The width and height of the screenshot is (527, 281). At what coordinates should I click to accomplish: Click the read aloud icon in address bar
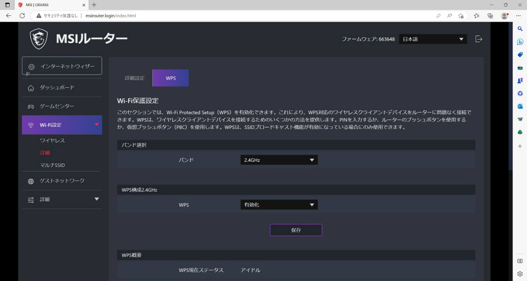pyautogui.click(x=449, y=16)
